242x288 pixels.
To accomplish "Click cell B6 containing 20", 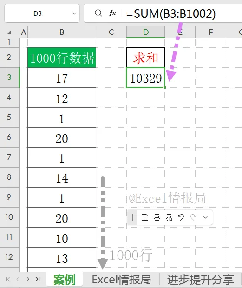I will click(x=62, y=137).
